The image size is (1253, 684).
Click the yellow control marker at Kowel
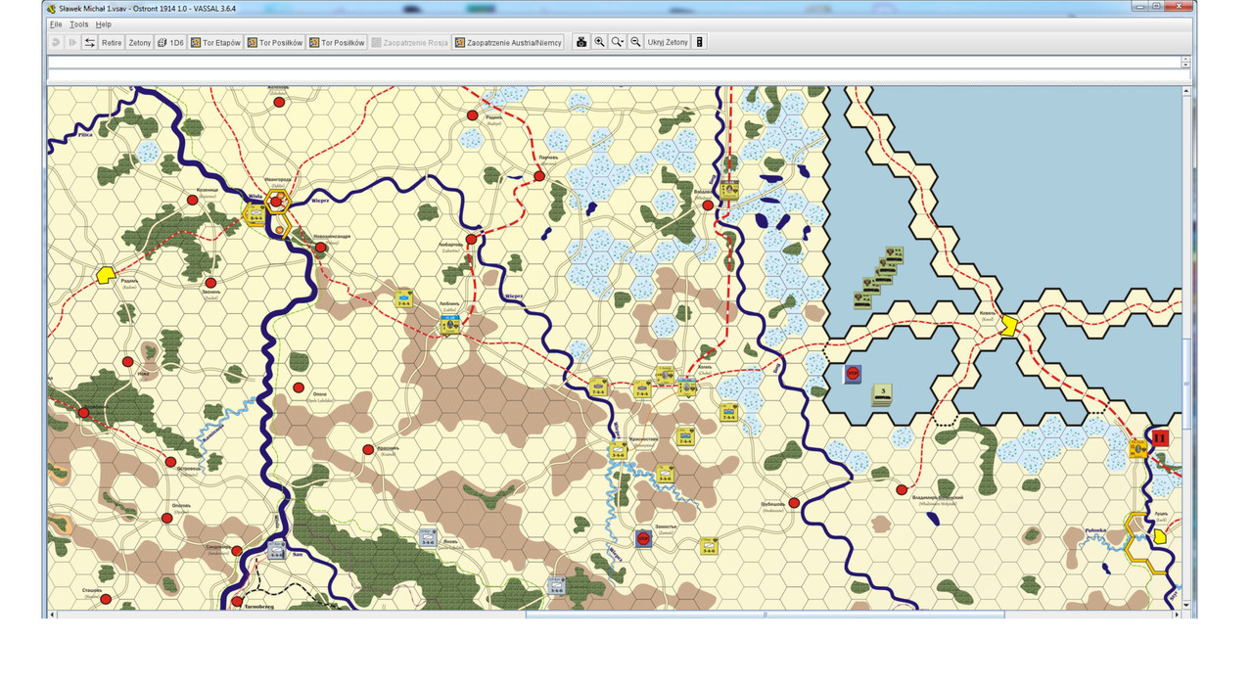1008,326
